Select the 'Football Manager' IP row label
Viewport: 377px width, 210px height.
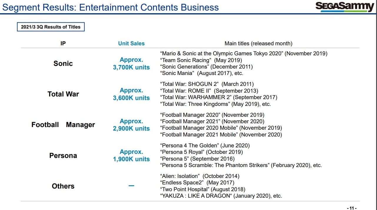[63, 125]
